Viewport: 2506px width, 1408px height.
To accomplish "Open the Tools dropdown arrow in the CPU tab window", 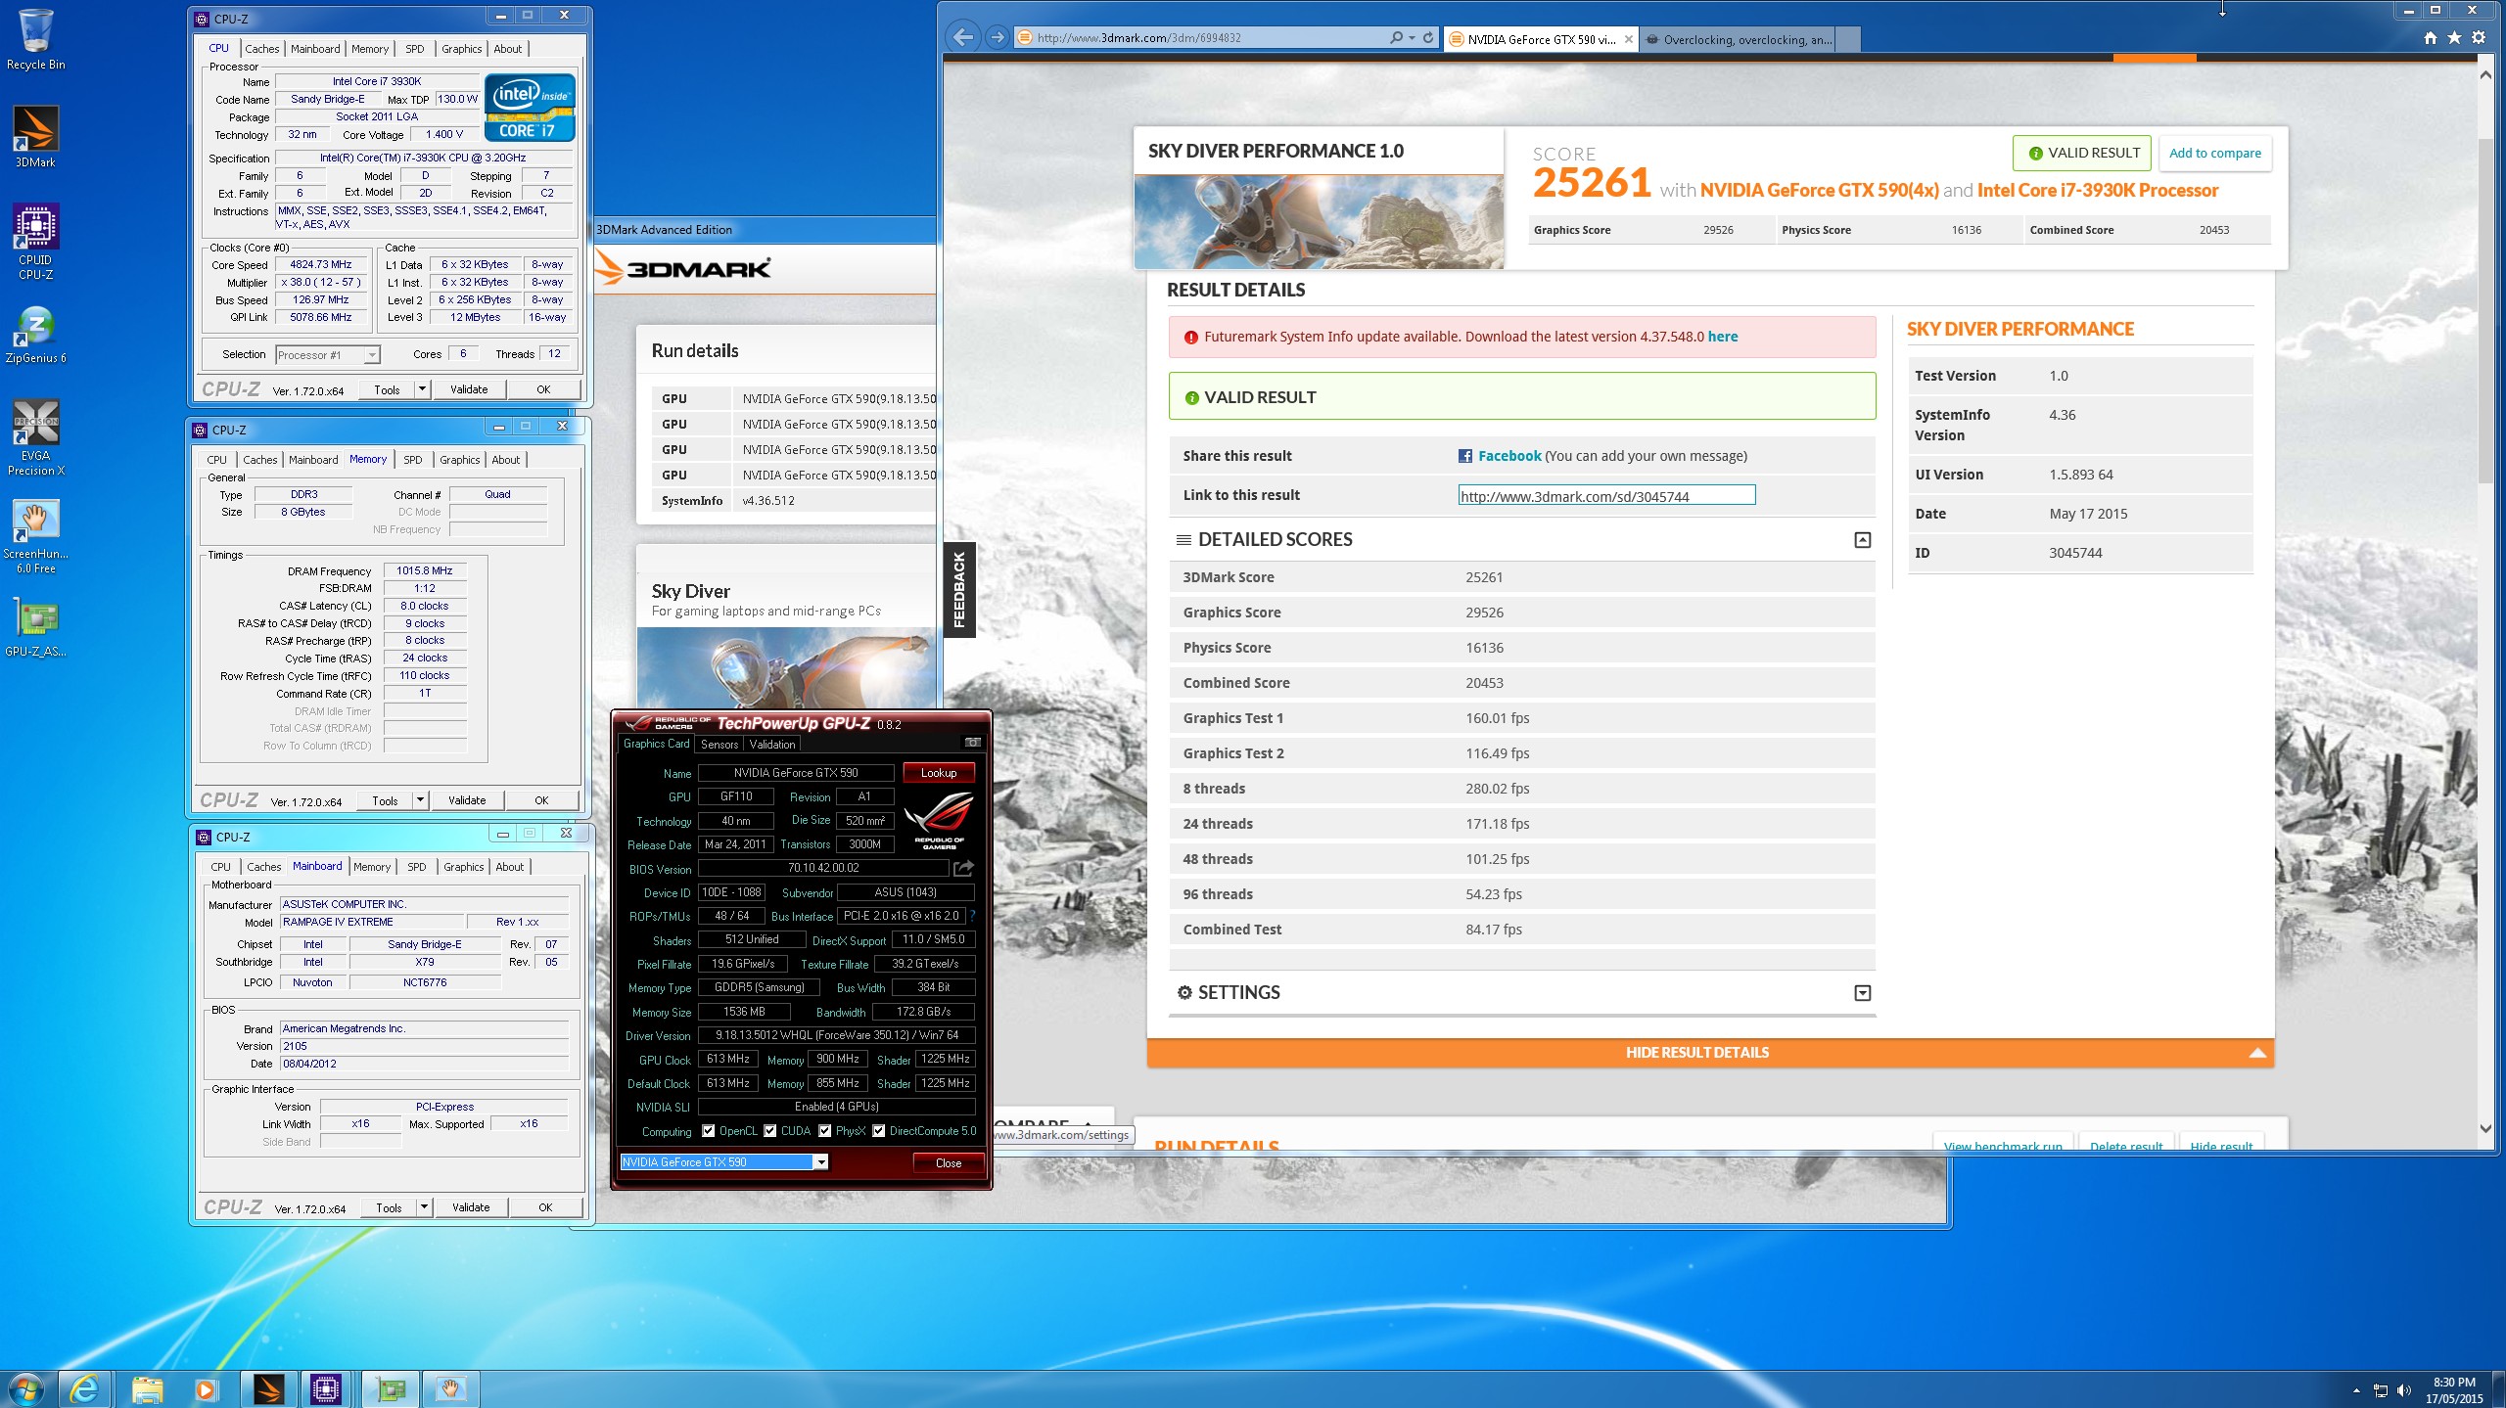I will coord(422,389).
